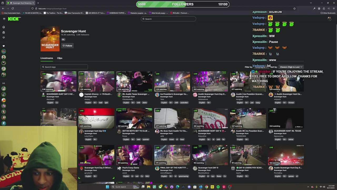This screenshot has height=190, width=337.
Task: Click the volume icon in system tray
Action: (324, 187)
